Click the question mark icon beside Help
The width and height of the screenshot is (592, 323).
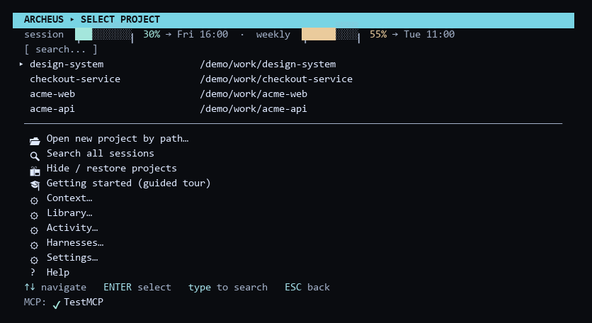click(33, 272)
